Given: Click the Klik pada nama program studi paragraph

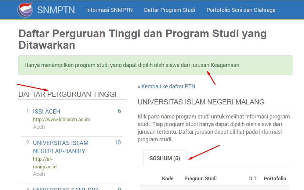Looking at the screenshot, I should pyautogui.click(x=214, y=128).
